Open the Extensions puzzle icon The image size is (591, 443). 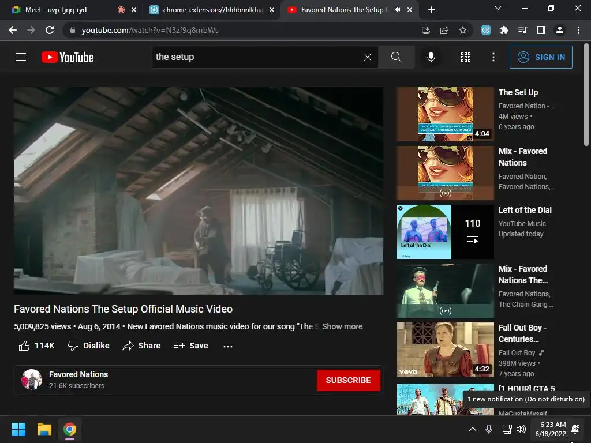504,30
